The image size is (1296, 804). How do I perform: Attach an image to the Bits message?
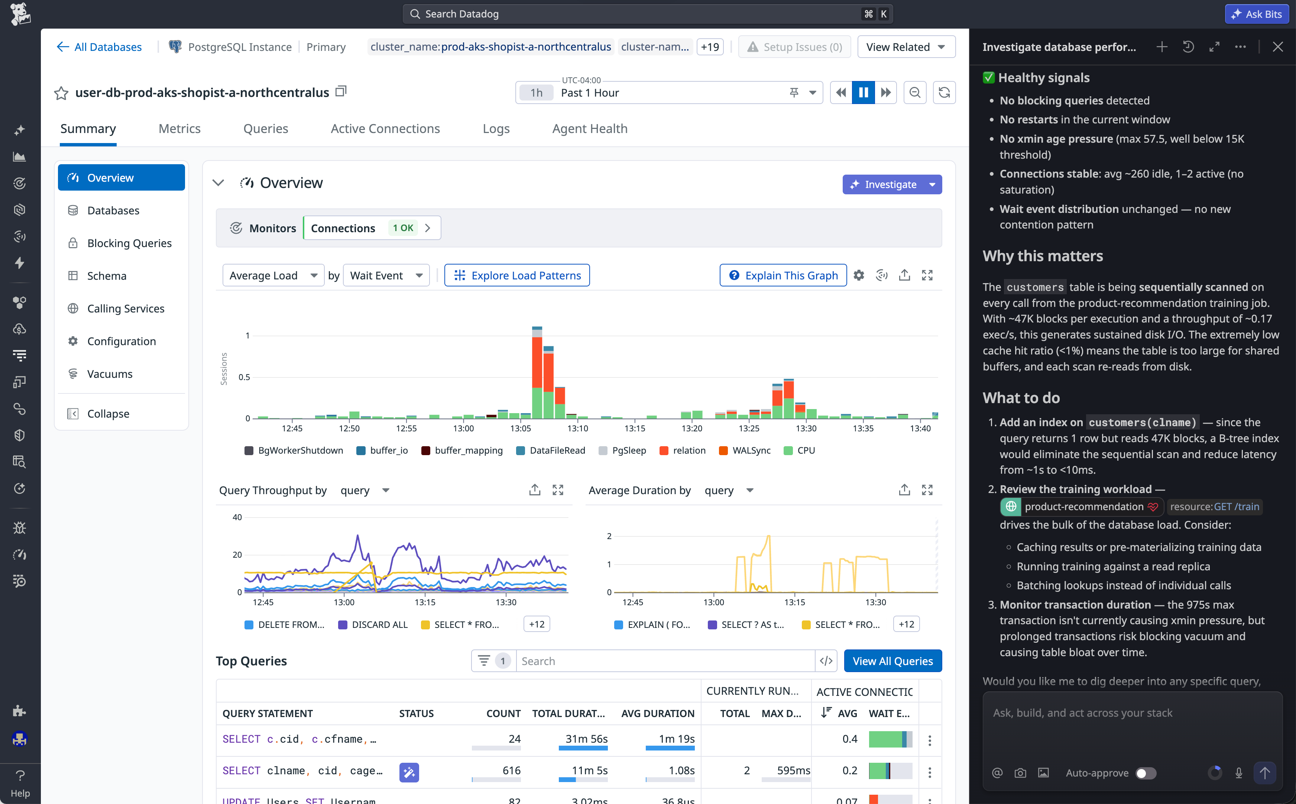click(x=1043, y=773)
